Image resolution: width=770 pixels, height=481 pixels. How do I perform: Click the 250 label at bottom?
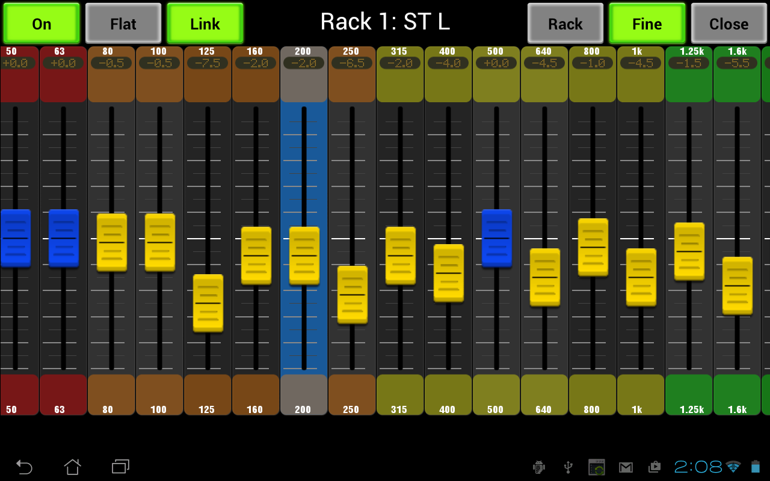pyautogui.click(x=351, y=409)
